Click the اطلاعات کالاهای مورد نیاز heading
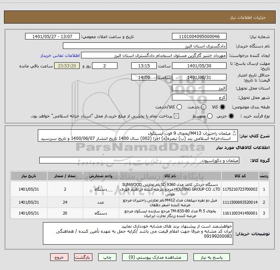Screen dimensions: 280x270 point(243,148)
